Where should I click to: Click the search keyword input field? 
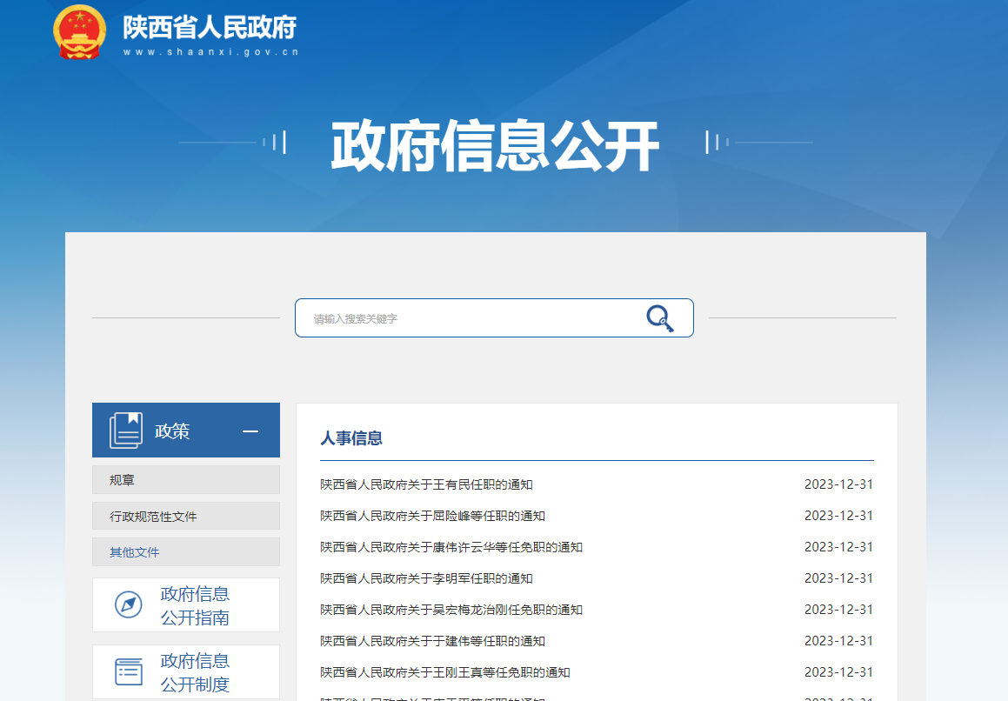pos(470,319)
